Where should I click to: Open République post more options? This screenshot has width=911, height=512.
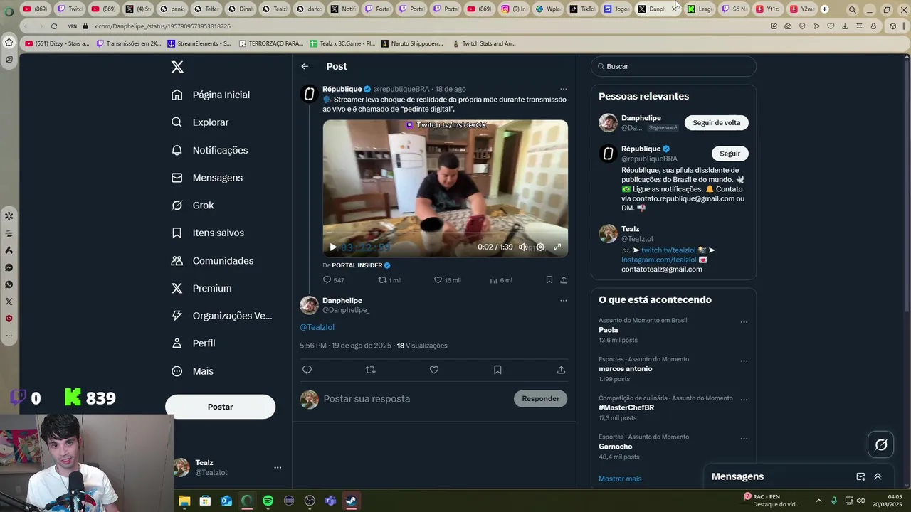(563, 89)
